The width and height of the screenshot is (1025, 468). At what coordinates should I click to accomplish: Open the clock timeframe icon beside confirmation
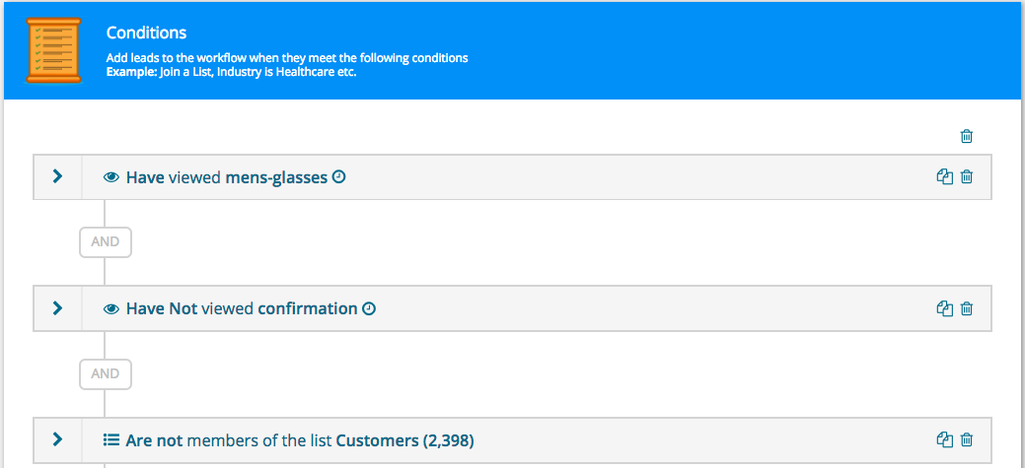coord(369,308)
